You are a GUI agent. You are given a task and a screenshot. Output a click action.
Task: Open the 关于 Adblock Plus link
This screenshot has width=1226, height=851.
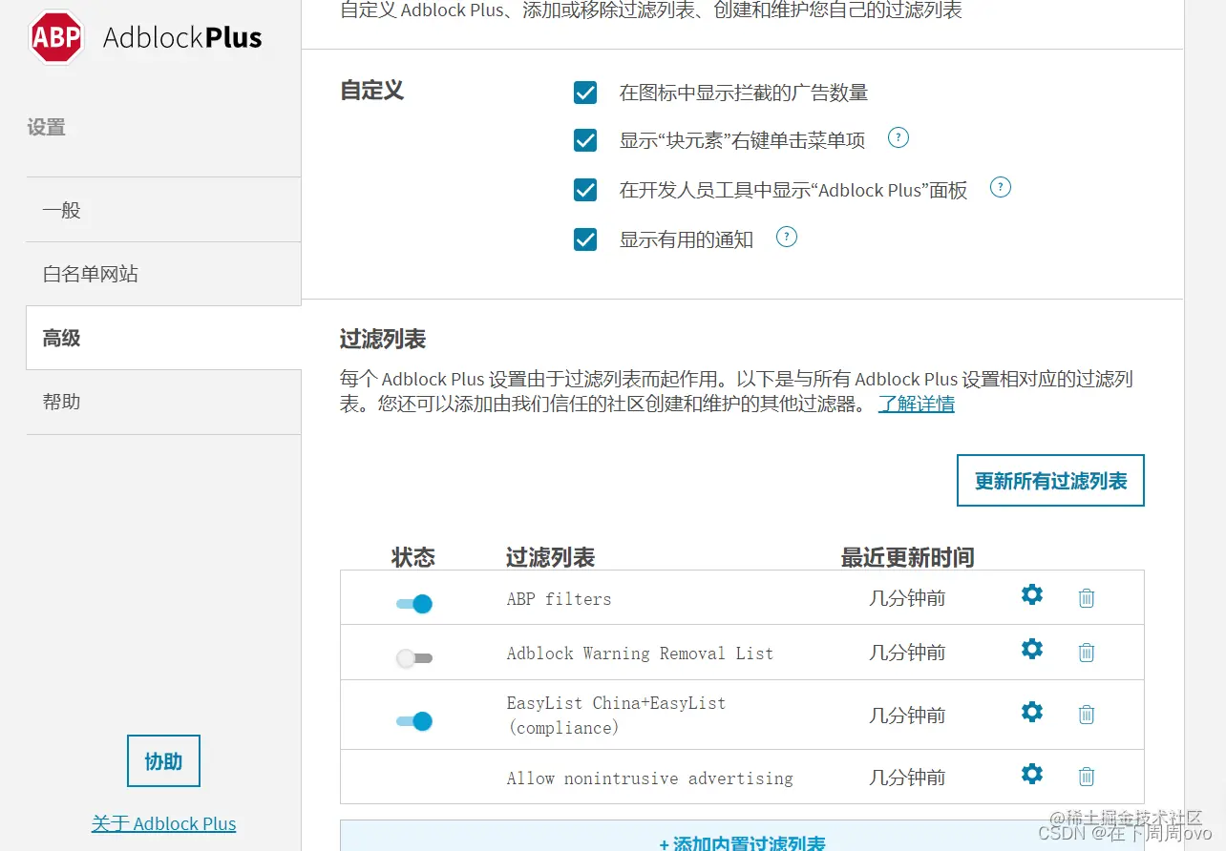click(163, 823)
